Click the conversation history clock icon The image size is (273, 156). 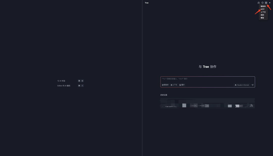point(262,3)
